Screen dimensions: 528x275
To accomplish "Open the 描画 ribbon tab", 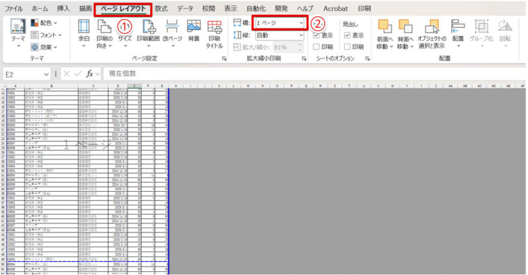I will 85,8.
